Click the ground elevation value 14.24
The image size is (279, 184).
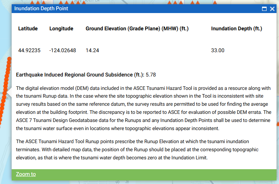click(x=92, y=50)
